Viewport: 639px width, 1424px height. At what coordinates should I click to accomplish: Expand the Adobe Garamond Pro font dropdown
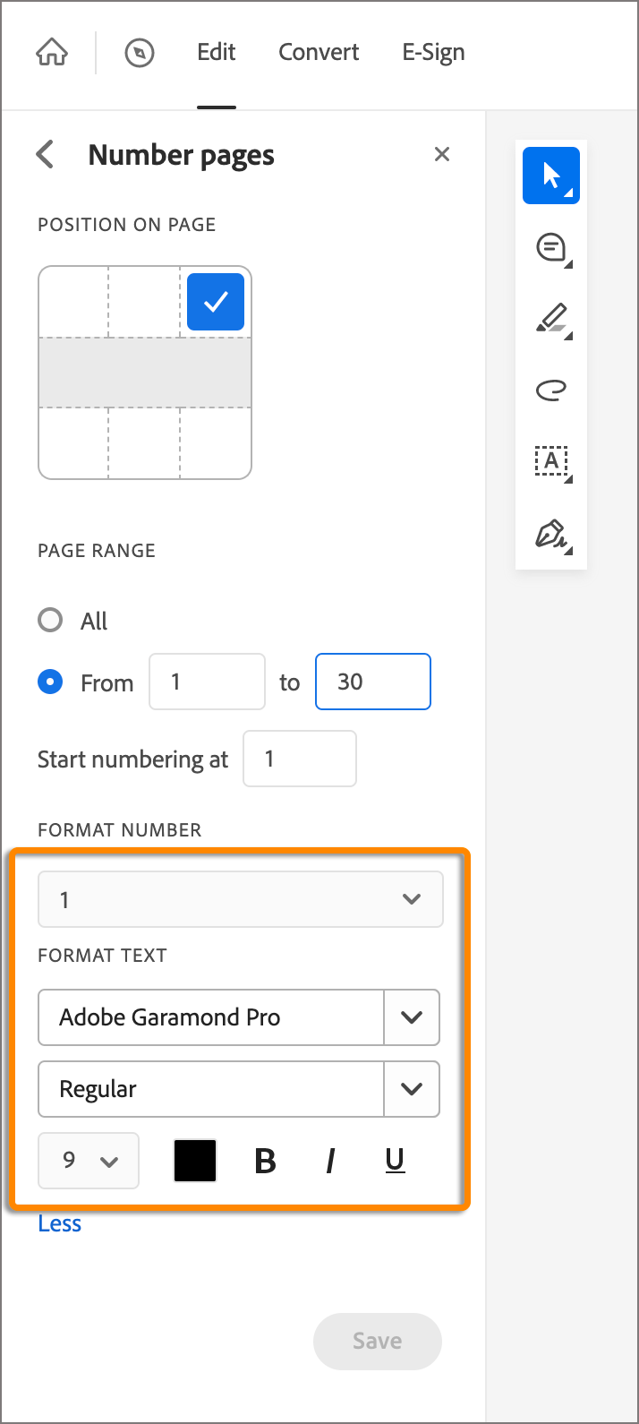pyautogui.click(x=412, y=1017)
